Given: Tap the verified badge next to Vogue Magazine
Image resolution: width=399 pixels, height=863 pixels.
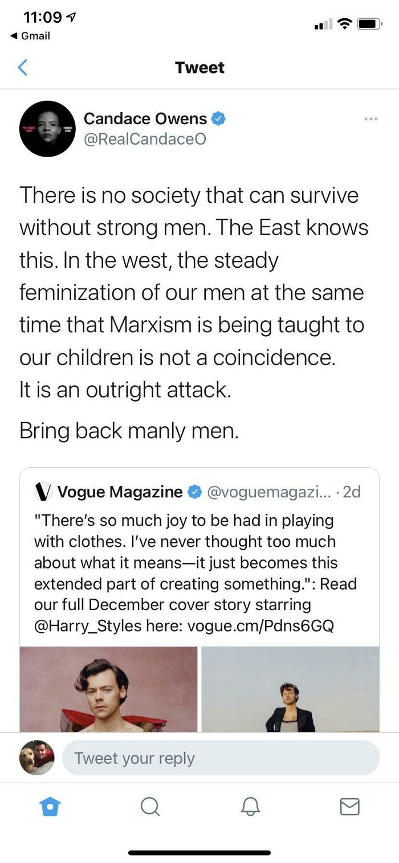Looking at the screenshot, I should click(x=194, y=492).
